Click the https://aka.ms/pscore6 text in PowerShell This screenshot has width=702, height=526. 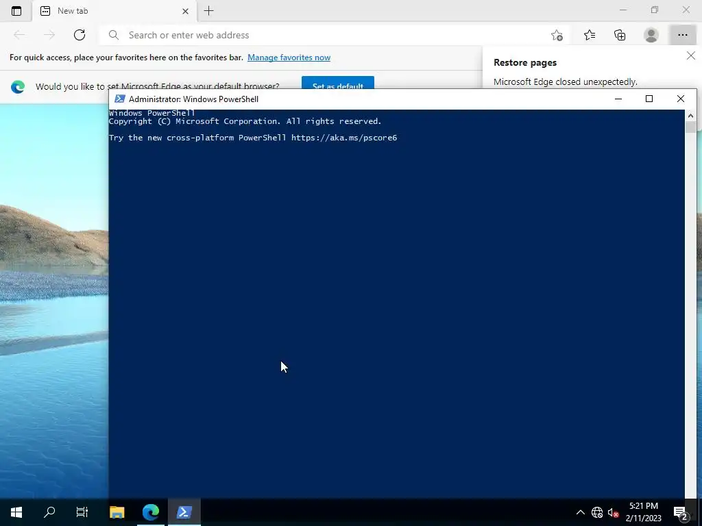[x=344, y=138]
